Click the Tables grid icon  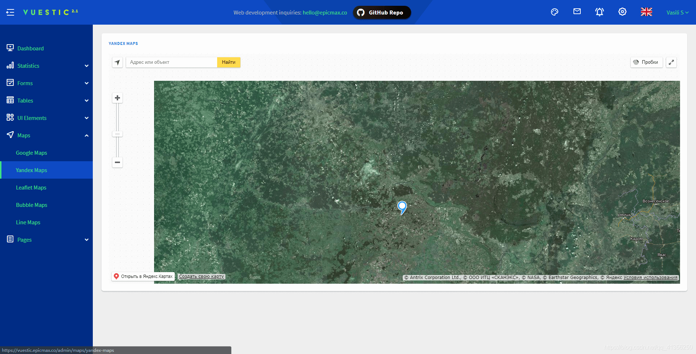[x=10, y=100]
